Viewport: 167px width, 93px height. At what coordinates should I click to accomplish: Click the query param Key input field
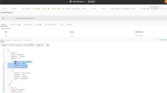[37, 36]
